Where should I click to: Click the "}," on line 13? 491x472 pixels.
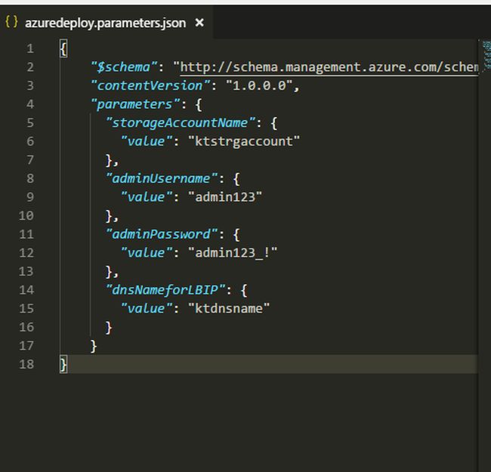[x=112, y=272]
